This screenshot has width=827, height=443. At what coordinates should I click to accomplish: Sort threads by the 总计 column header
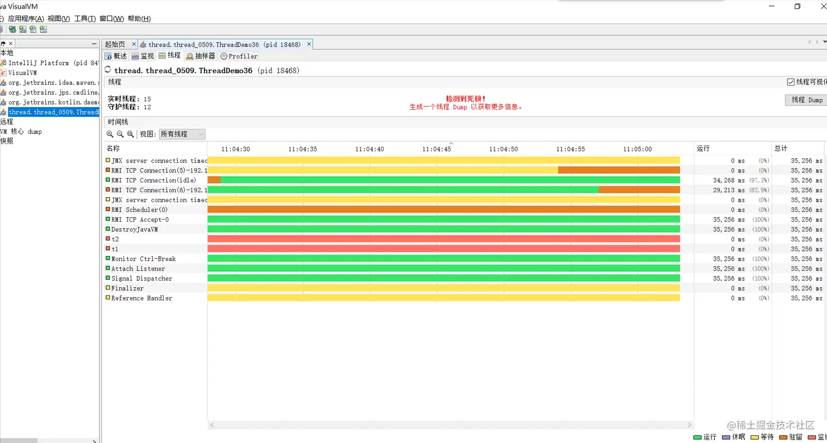click(x=797, y=148)
